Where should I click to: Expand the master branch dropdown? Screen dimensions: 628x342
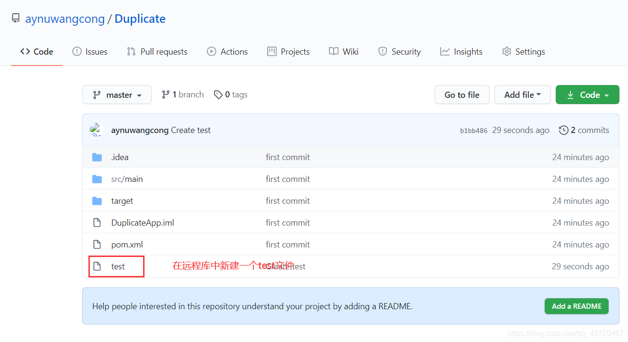117,95
